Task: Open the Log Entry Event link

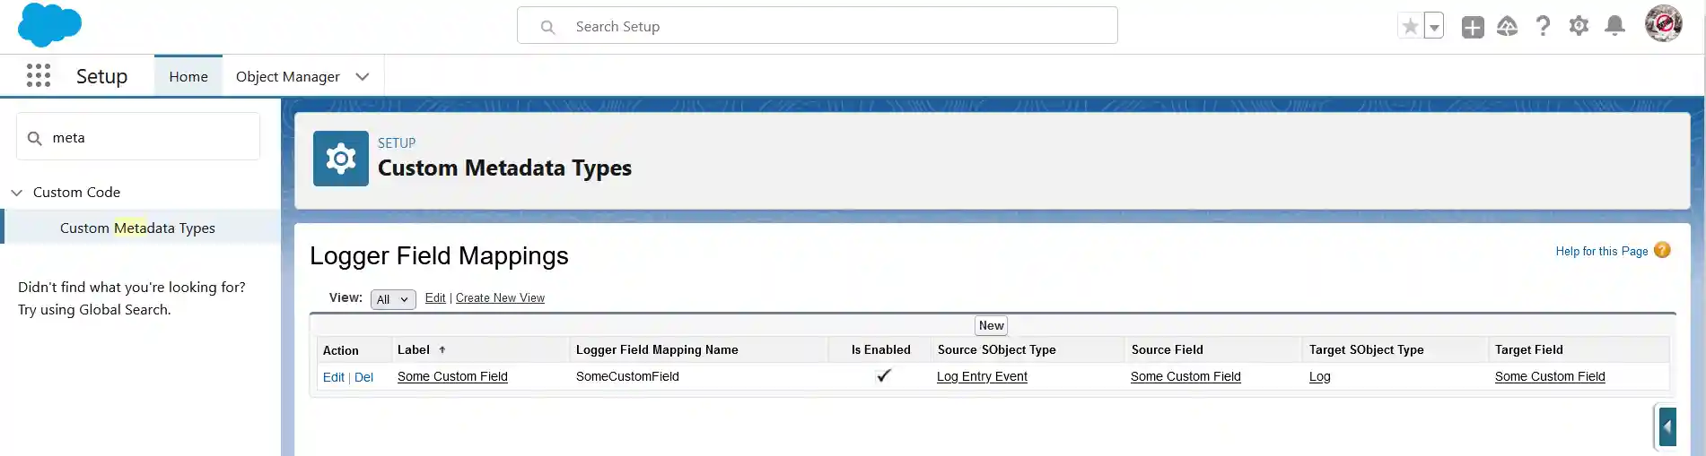Action: click(982, 376)
